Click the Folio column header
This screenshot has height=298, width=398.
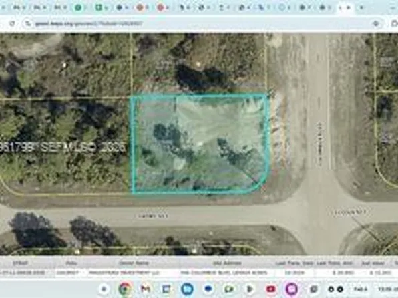click(x=71, y=263)
